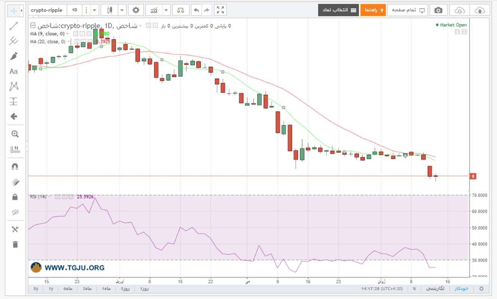Viewport: 497px width, 299px height.
Task: Select the Aa text annotation tool
Action: (14, 71)
